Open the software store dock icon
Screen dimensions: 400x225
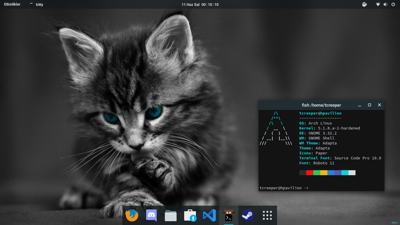coord(190,216)
